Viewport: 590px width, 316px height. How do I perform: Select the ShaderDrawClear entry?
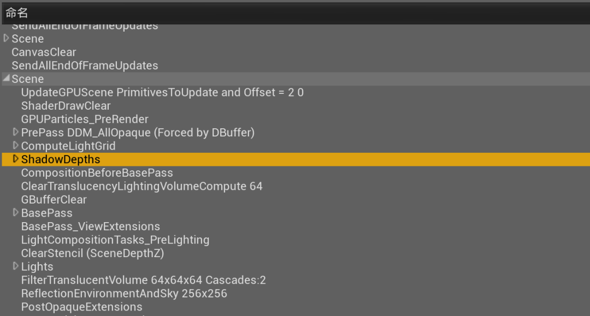pyautogui.click(x=66, y=106)
